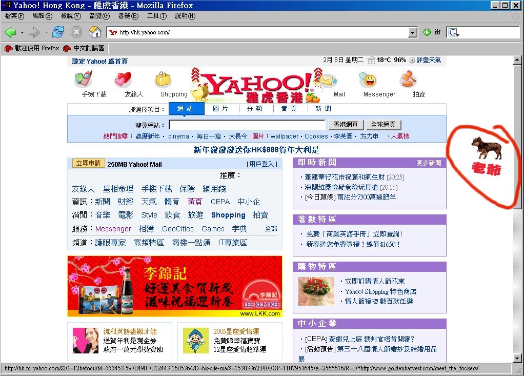524x376 pixels.
Task: Click the flower bouquet thumbnail
Action: (x=316, y=291)
